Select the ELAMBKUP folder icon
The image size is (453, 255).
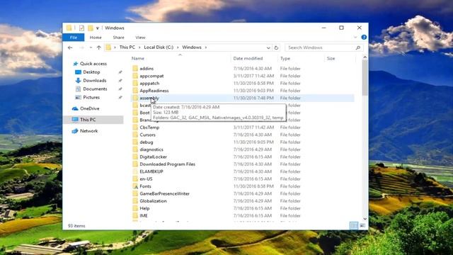coord(135,171)
